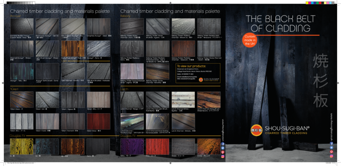Click the 'To view our products:' heading
The image size is (341, 166).
click(191, 66)
